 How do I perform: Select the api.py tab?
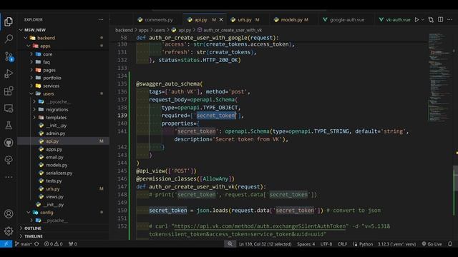[201, 20]
